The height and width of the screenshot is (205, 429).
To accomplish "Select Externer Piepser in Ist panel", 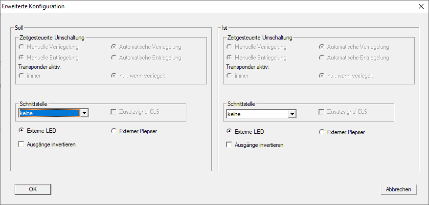I will coord(322,131).
